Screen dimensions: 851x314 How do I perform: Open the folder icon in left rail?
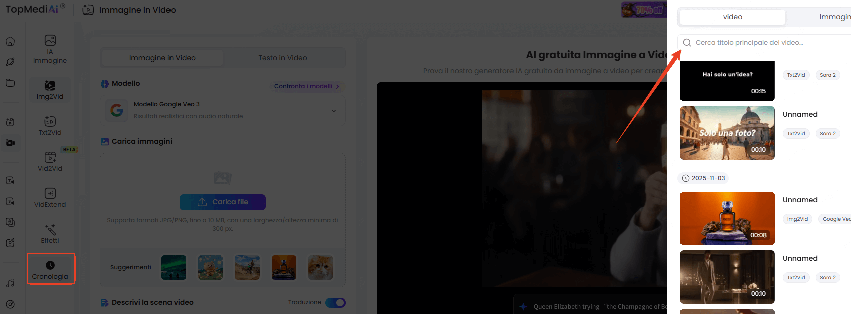[x=10, y=83]
